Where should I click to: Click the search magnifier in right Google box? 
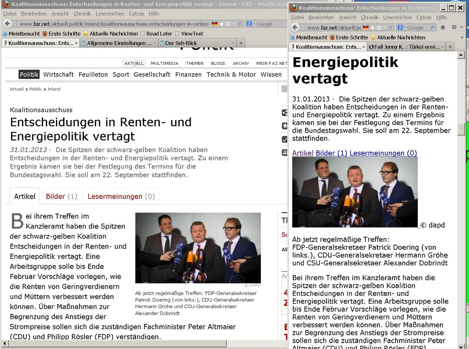click(x=432, y=28)
